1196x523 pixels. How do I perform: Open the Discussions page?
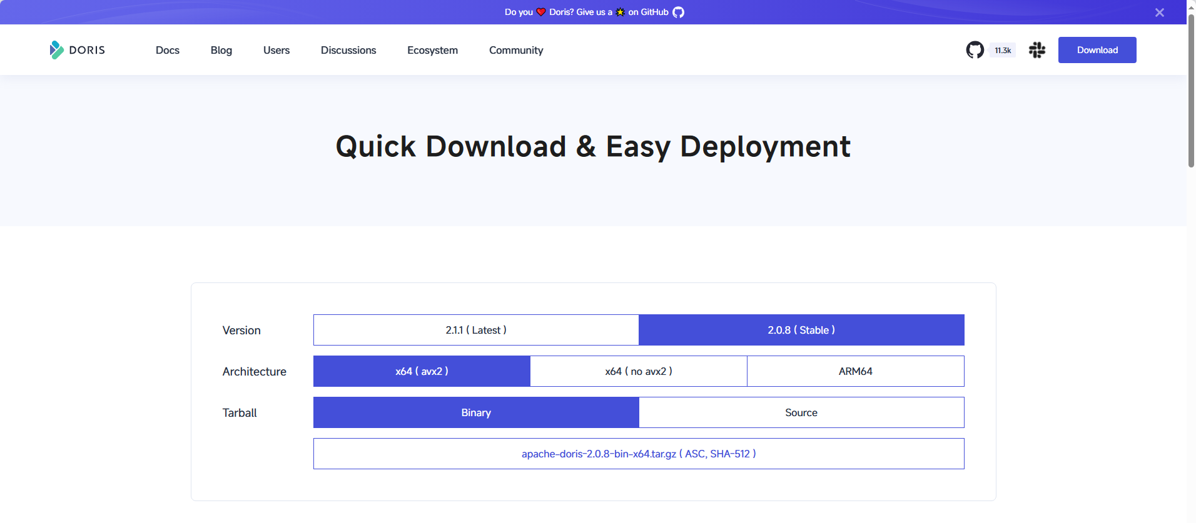click(348, 50)
